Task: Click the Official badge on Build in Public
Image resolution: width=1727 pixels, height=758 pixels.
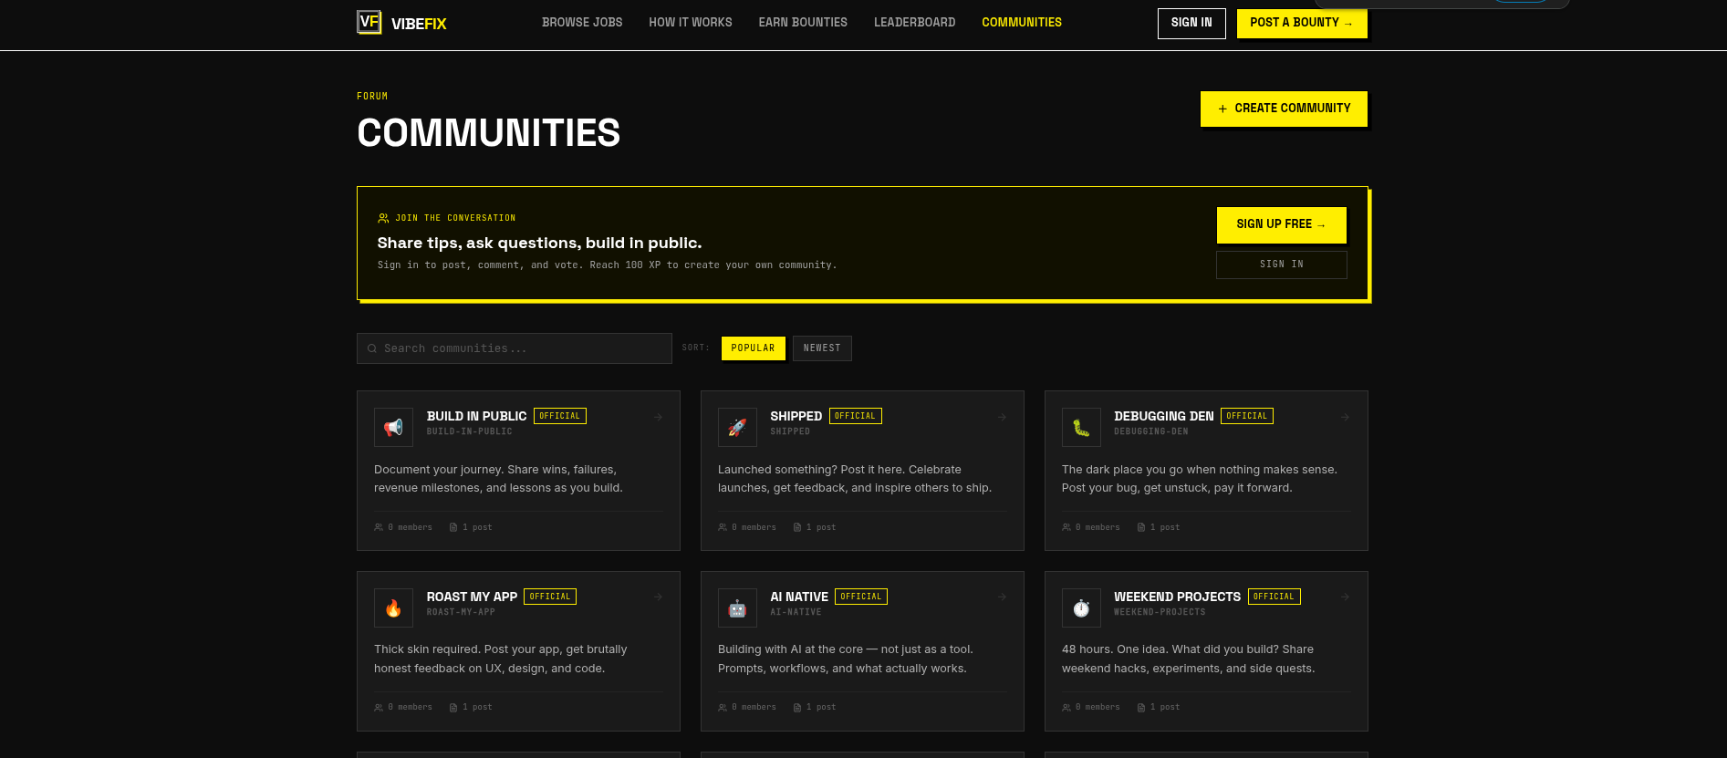Action: pyautogui.click(x=560, y=416)
